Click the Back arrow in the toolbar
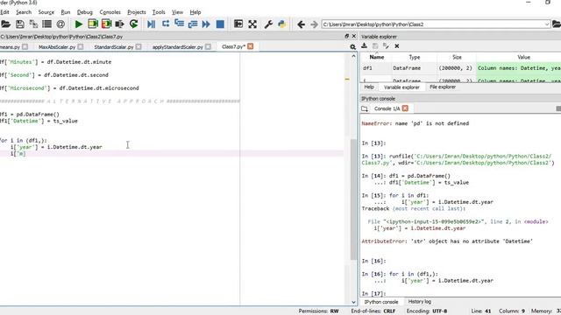The height and width of the screenshot is (315, 561). click(x=302, y=24)
